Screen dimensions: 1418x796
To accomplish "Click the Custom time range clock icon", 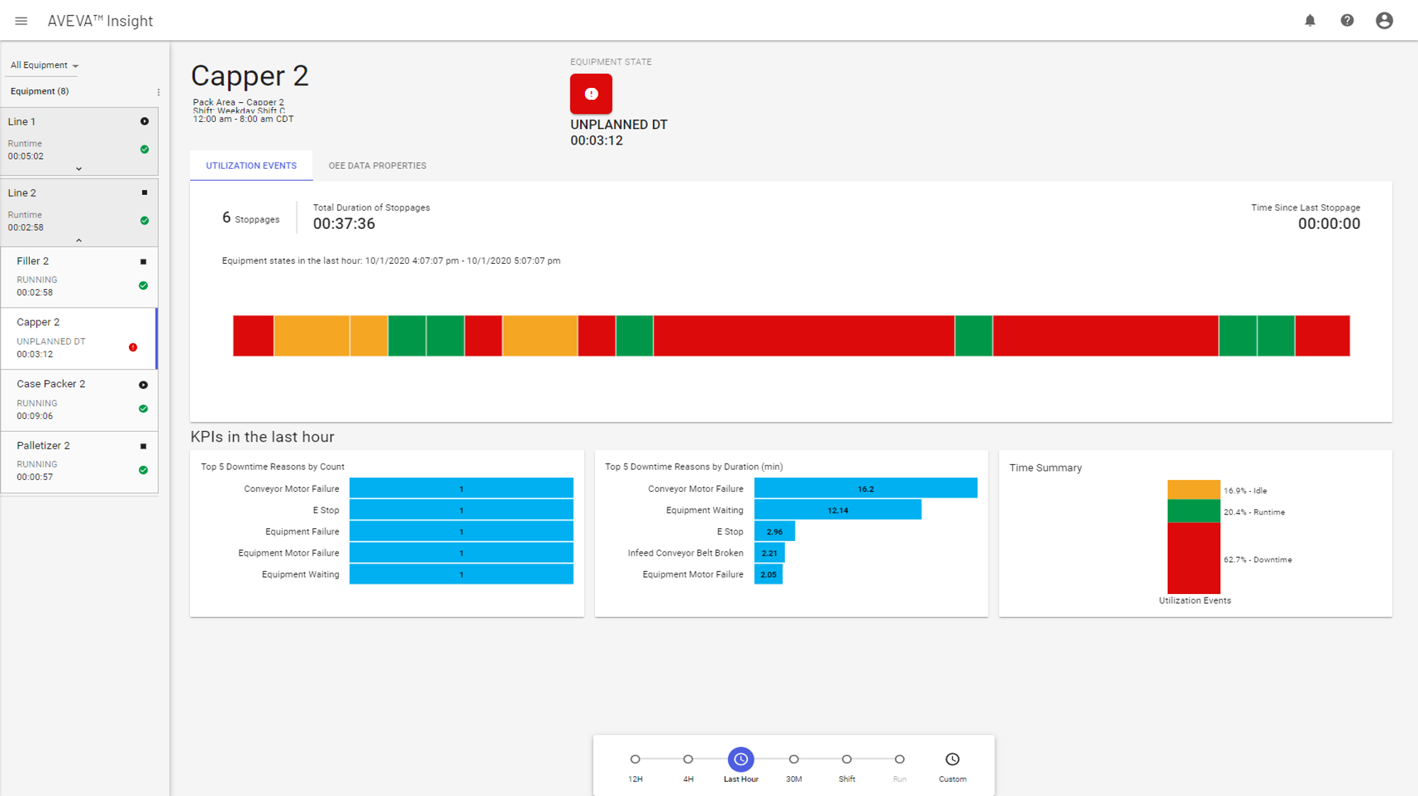I will pyautogui.click(x=952, y=759).
